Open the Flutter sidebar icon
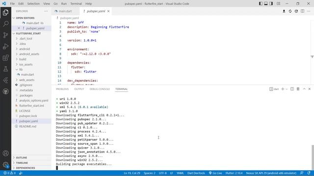This screenshot has height=176, width=314. pos(5,80)
